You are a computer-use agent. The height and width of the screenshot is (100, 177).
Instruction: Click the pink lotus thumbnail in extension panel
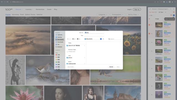pyautogui.click(x=159, y=42)
